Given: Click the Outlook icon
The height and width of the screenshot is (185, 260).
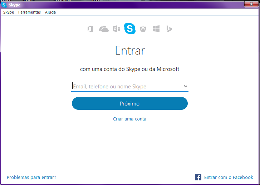Looking at the screenshot, I should (x=117, y=29).
